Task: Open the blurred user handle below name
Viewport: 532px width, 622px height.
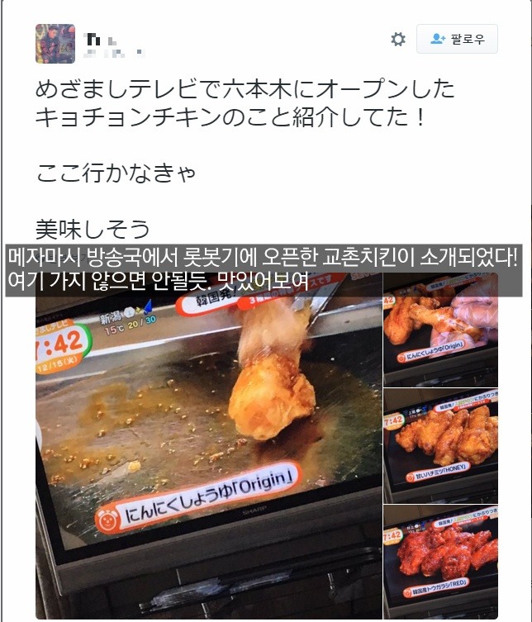Action: (x=114, y=52)
